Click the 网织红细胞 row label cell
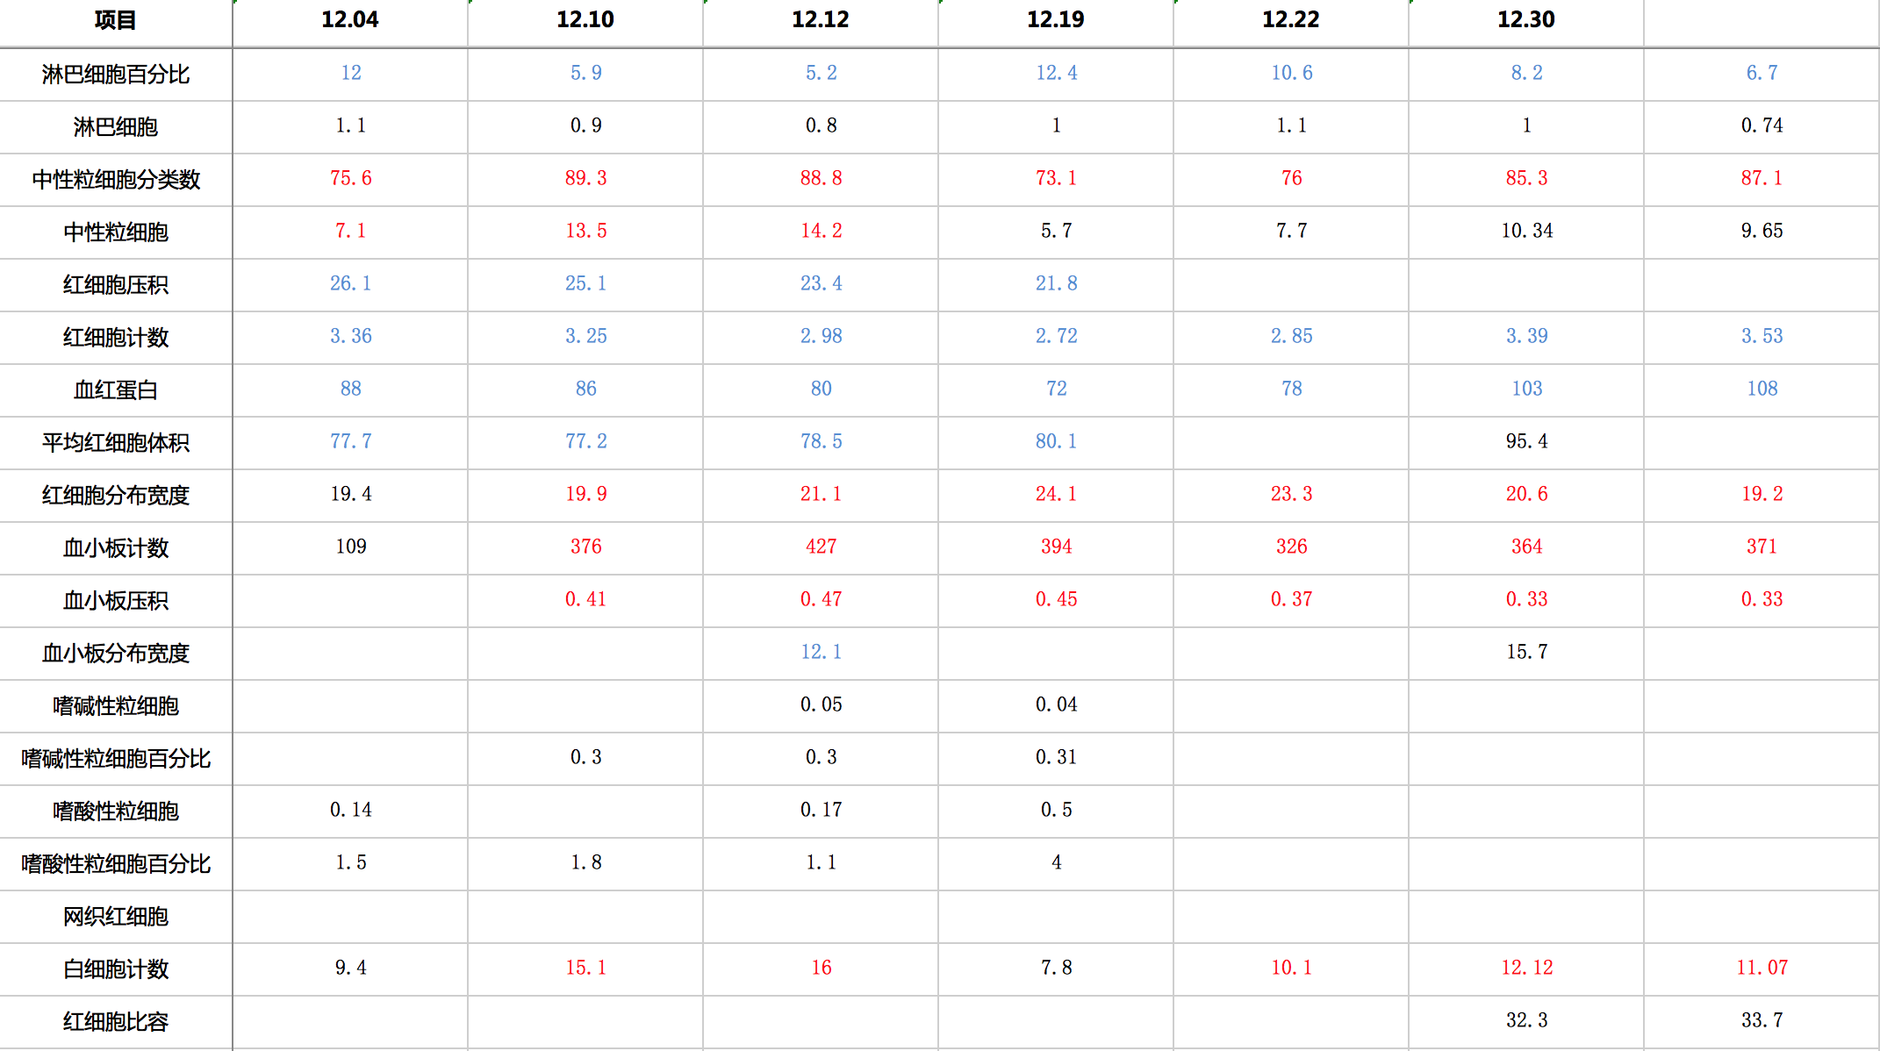The width and height of the screenshot is (1880, 1051). [x=116, y=917]
